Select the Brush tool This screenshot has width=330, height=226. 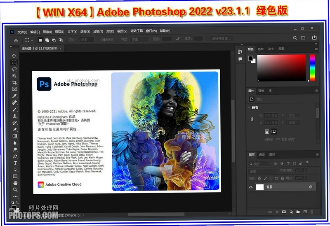point(14,110)
